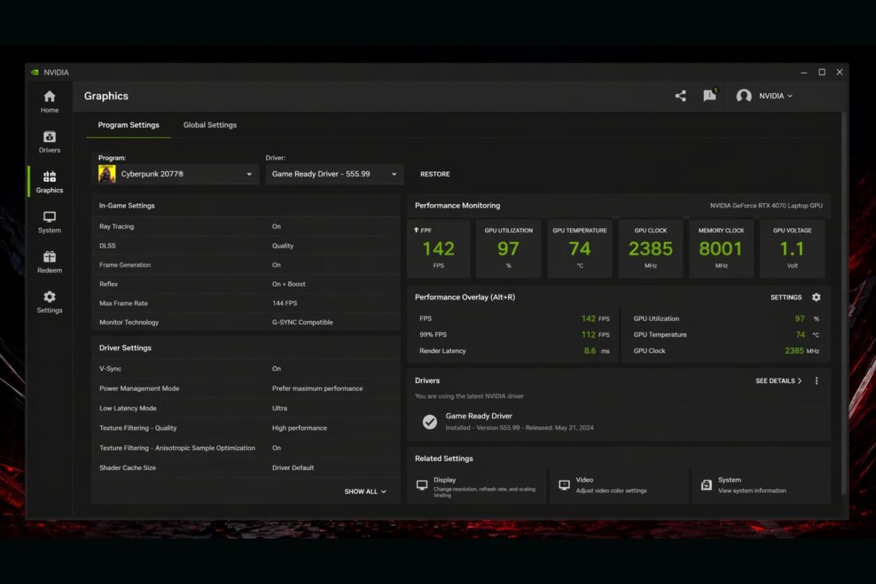
Task: Change the Ray Tracing On value
Action: click(x=277, y=227)
